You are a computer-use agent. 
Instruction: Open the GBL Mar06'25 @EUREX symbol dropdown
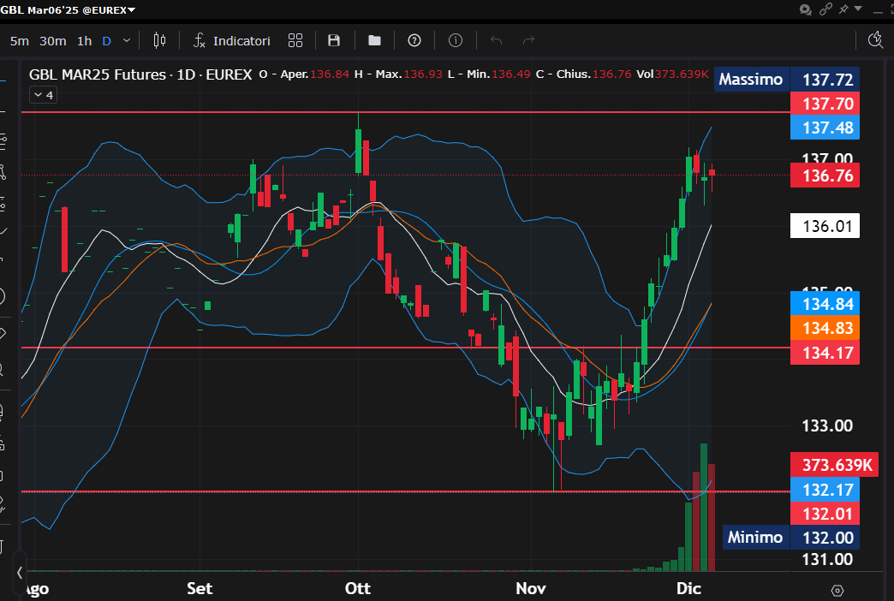tap(73, 9)
